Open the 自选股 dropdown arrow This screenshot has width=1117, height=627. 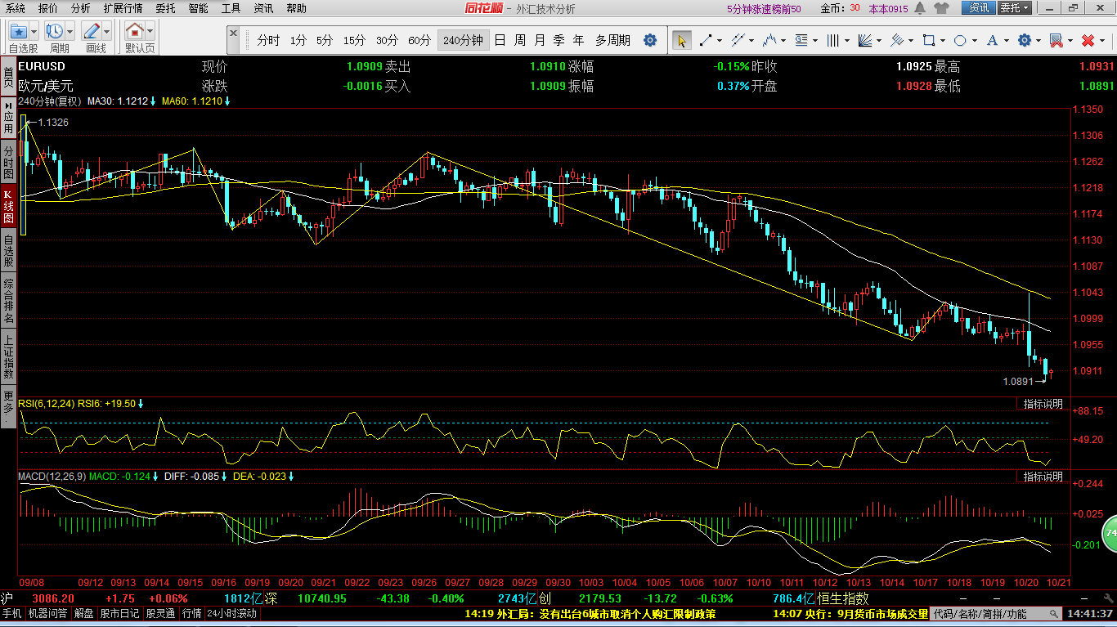(x=35, y=31)
